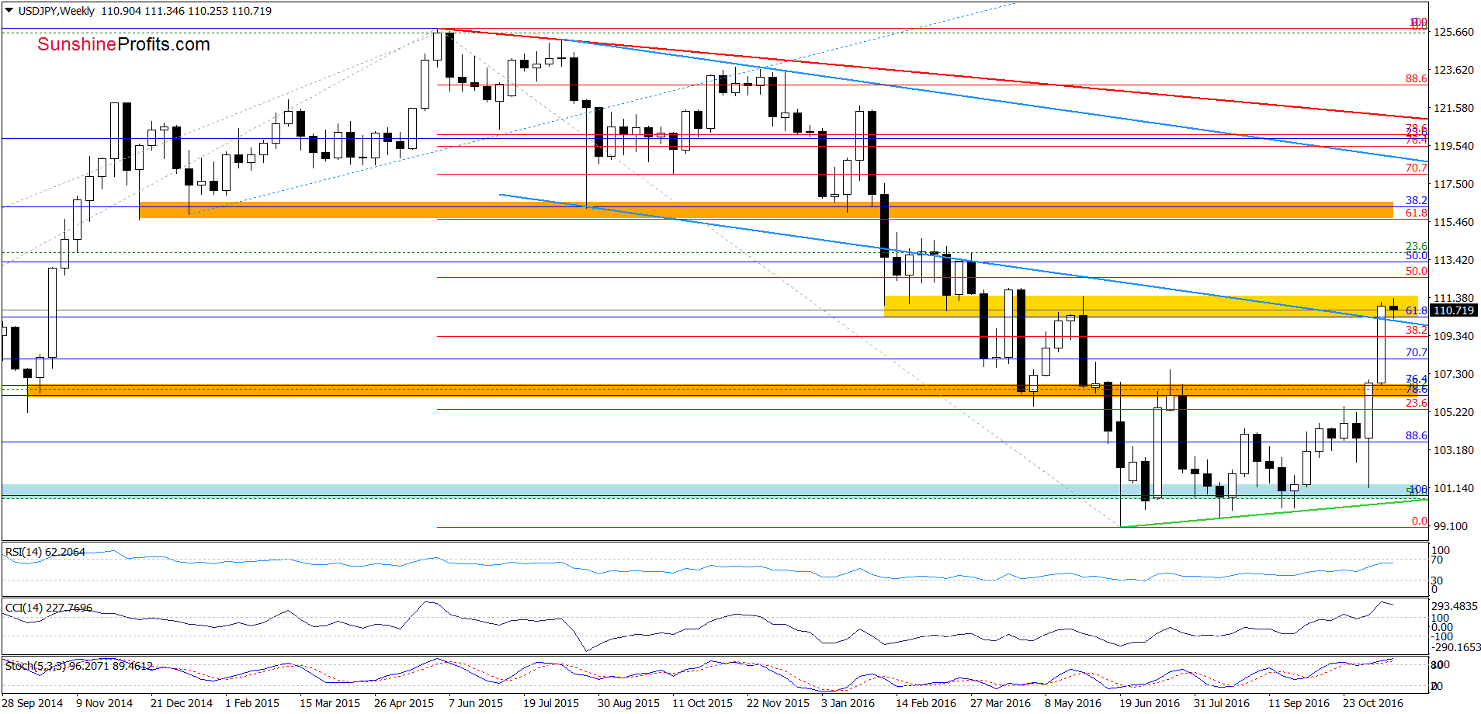Screen dimensions: 1481x714
Task: Click the 3 Jan 2016 date label
Action: tap(848, 703)
